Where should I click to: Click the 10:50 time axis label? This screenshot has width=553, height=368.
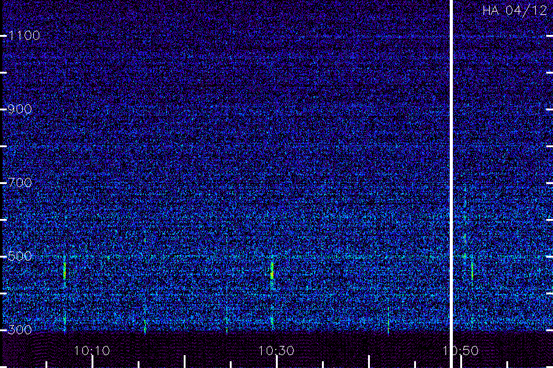click(x=461, y=351)
